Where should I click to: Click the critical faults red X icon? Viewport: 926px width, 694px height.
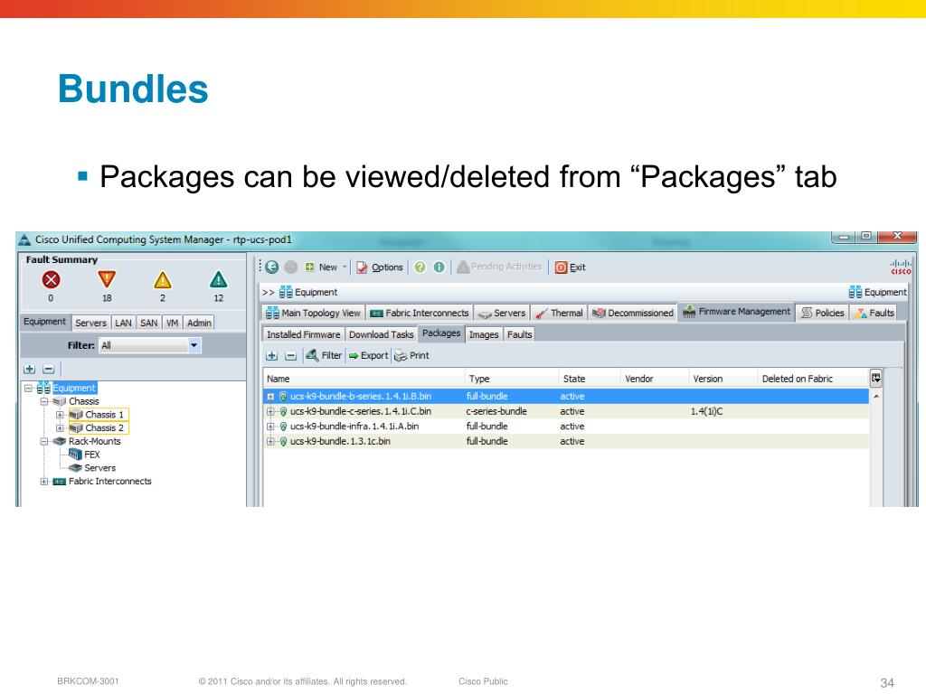[x=52, y=280]
